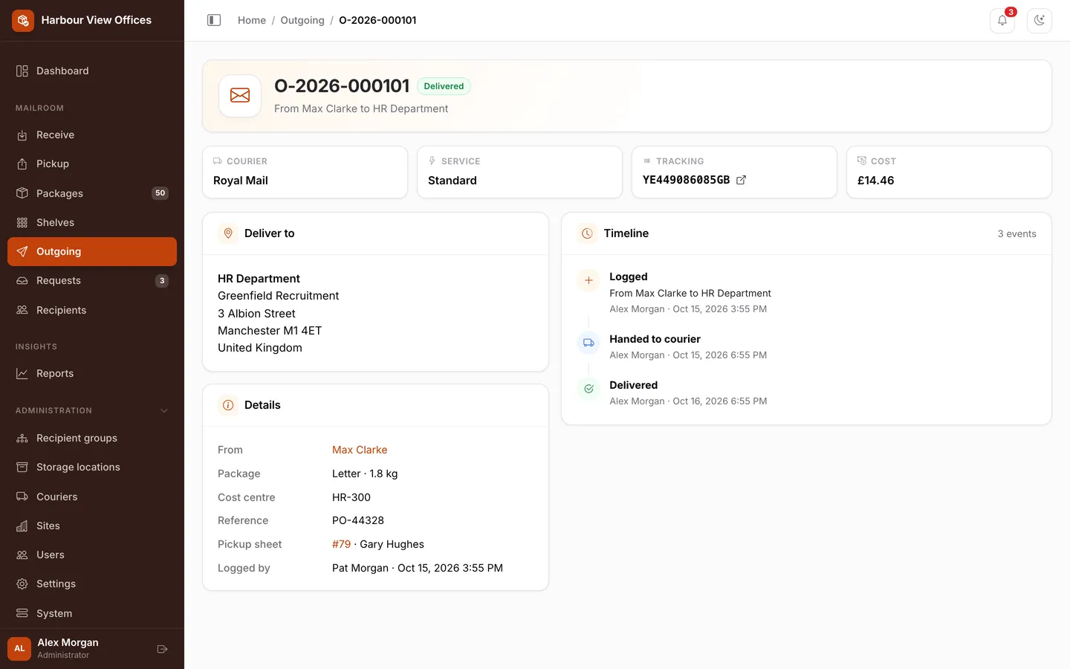Click the Handed to courier truck icon
Screen dimensions: 1070x669
pyautogui.click(x=588, y=343)
